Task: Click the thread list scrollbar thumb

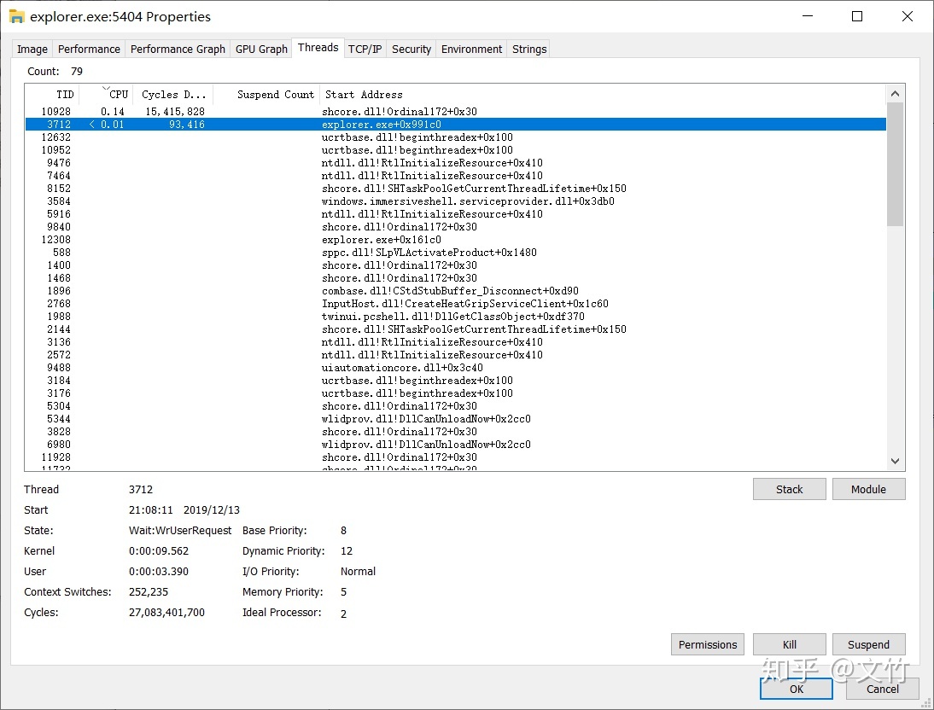Action: (895, 165)
